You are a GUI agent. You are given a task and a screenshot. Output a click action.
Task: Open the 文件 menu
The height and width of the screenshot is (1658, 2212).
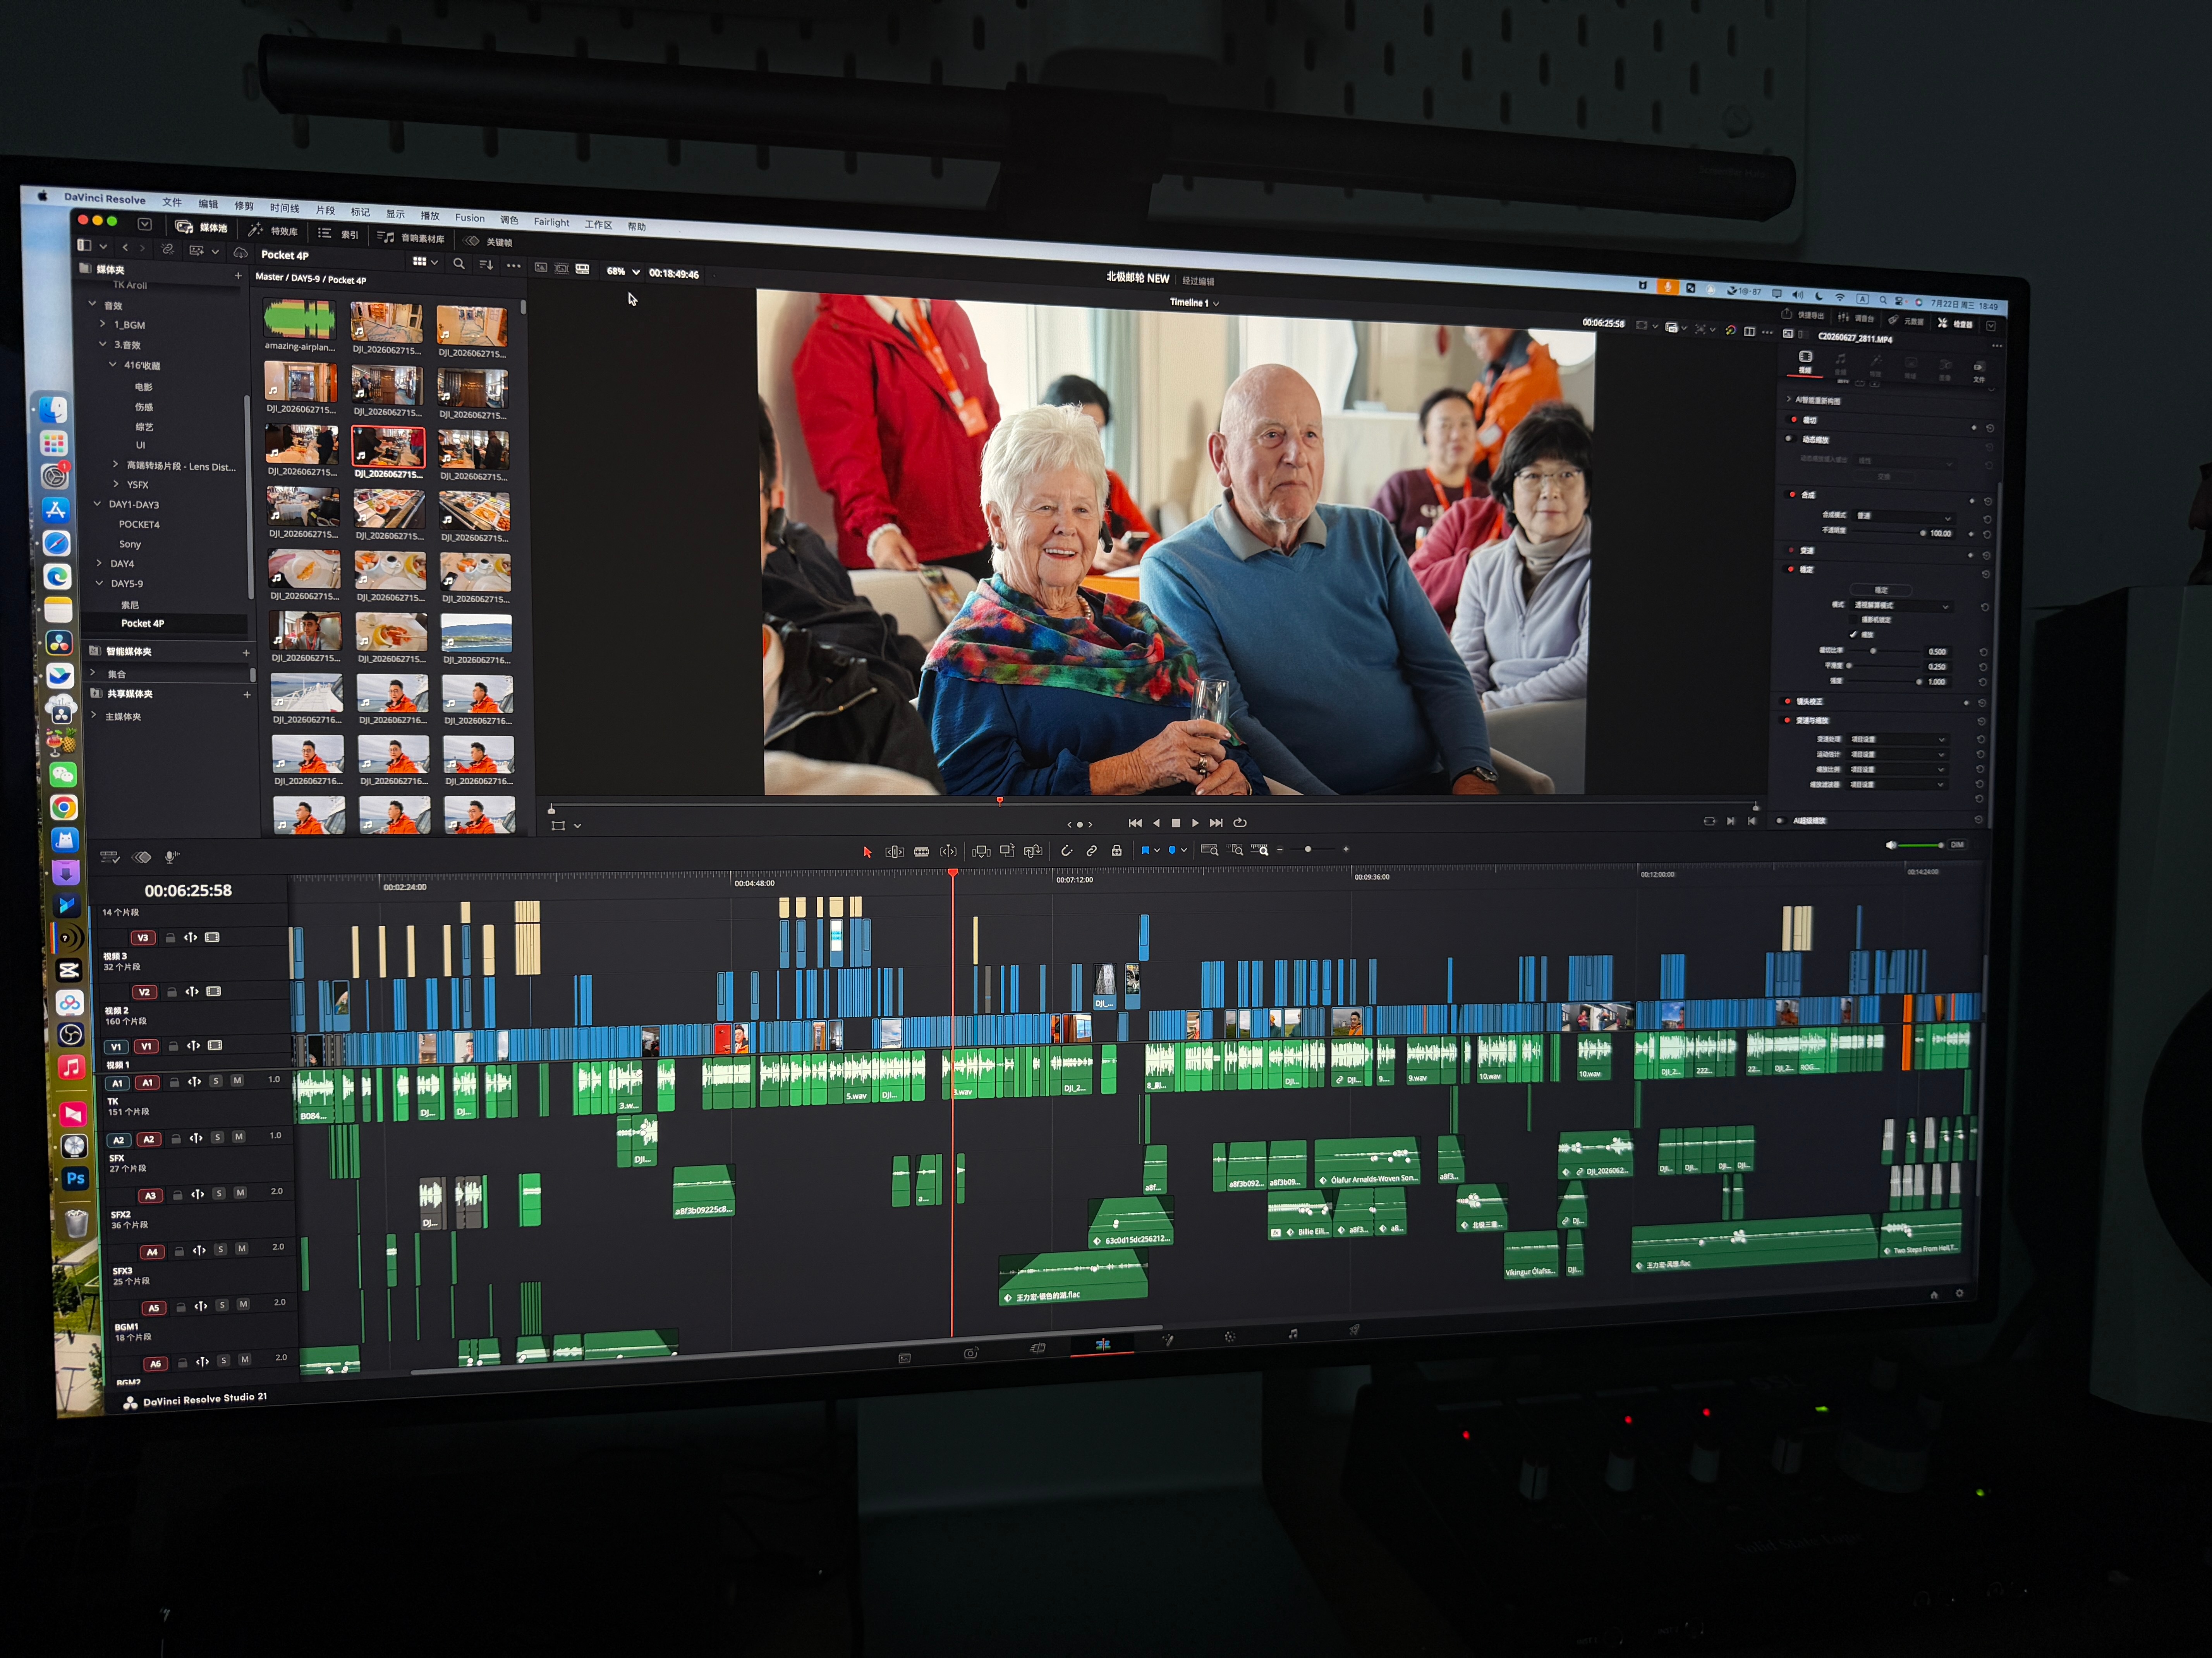point(172,202)
